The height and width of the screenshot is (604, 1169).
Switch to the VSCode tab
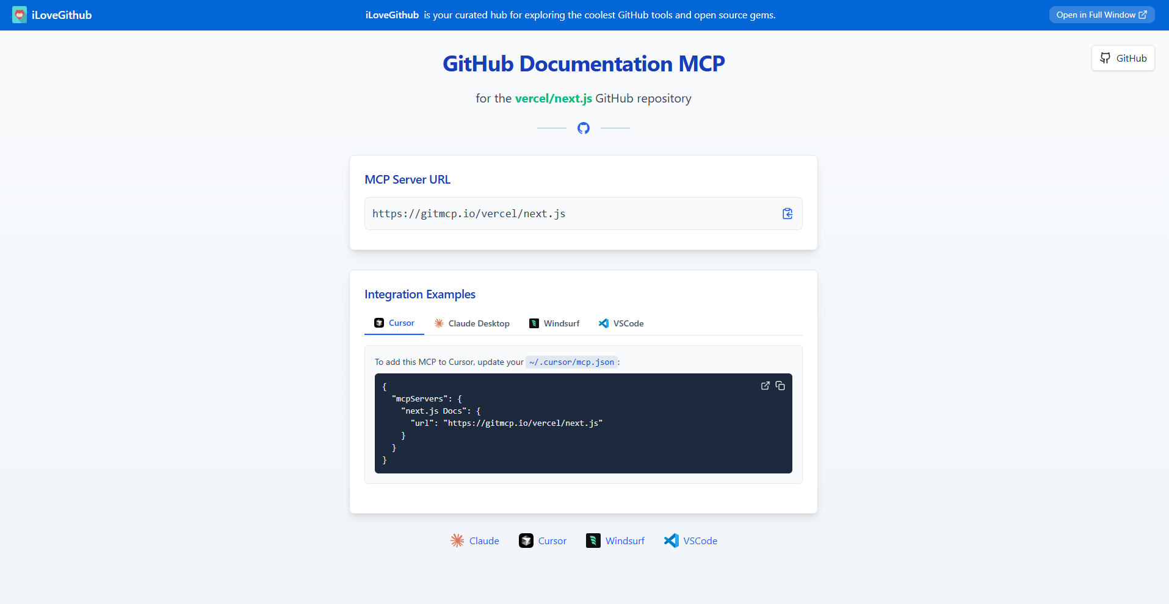point(621,323)
